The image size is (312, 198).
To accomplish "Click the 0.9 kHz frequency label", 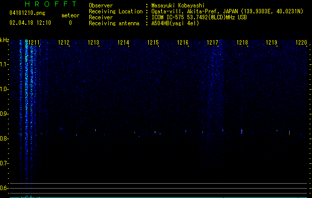I will point(4,114).
